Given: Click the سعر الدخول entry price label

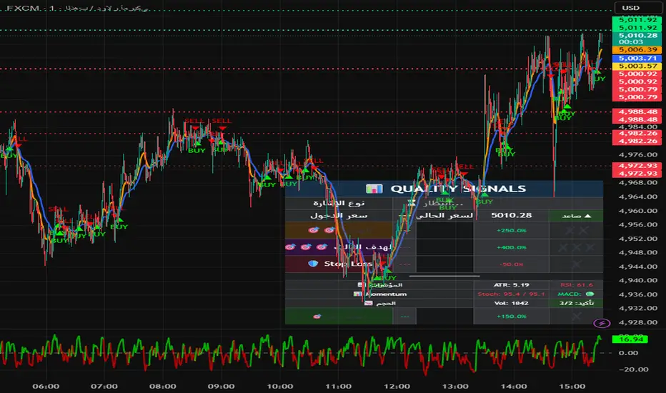Looking at the screenshot, I should [339, 215].
